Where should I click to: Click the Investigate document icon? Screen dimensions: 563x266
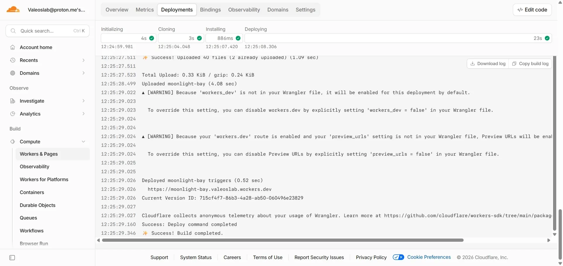(13, 101)
